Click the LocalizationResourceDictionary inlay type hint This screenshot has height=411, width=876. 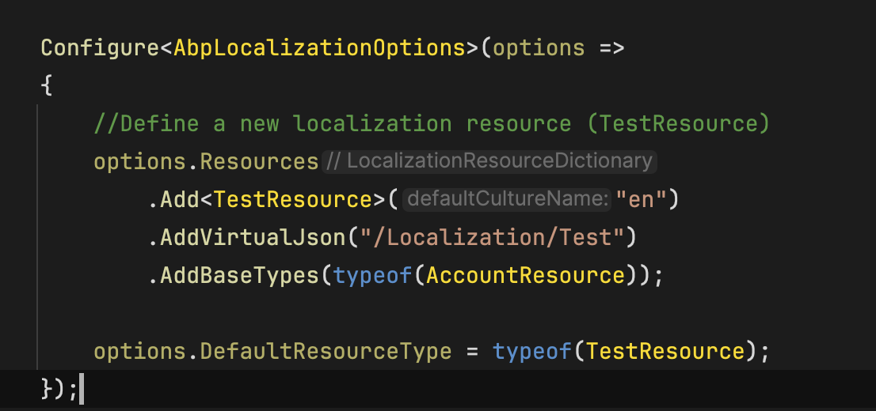[489, 161]
